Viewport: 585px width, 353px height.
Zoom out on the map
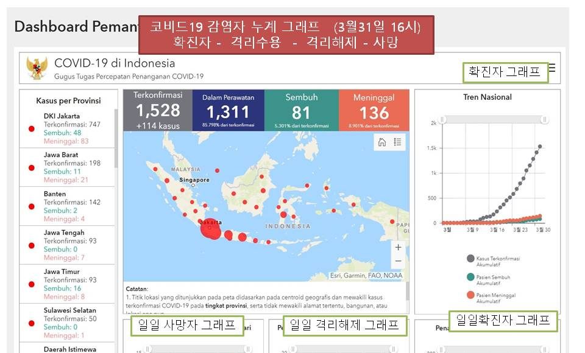[398, 262]
